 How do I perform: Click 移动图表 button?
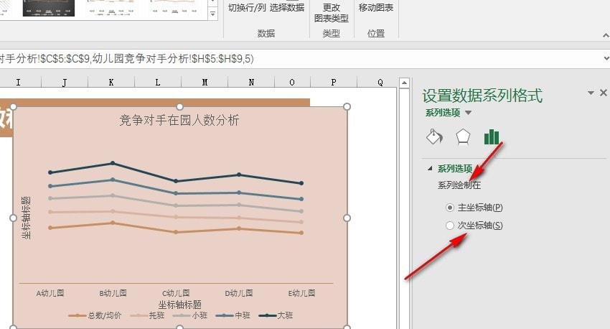click(x=376, y=7)
